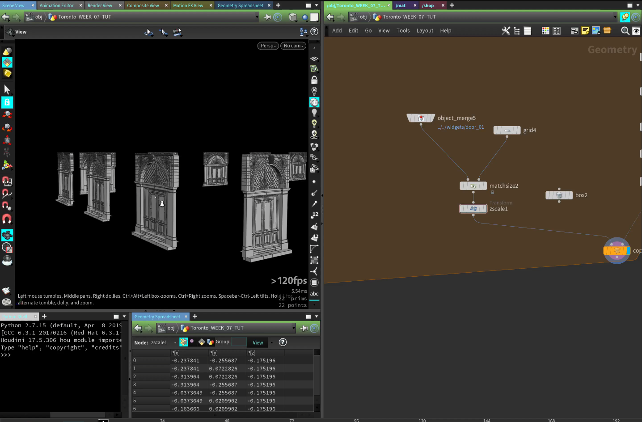Select the wrench tools icon in network toolbar

506,31
